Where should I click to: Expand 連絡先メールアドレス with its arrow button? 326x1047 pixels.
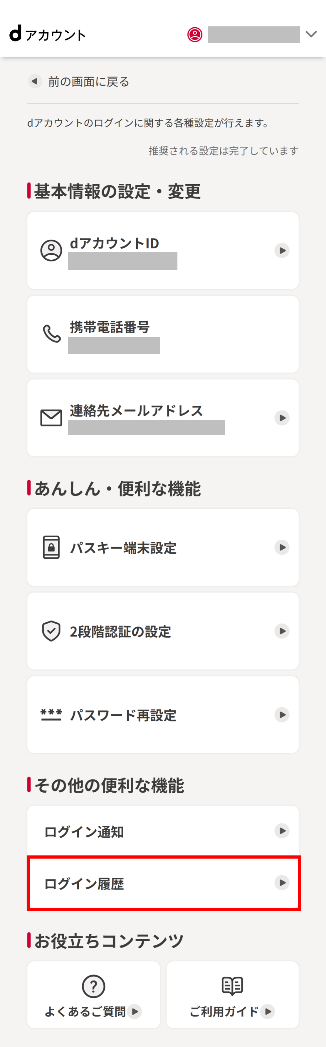coord(282,417)
